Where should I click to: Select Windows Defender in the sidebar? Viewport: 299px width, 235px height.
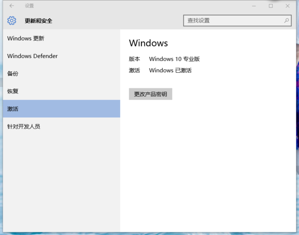(32, 56)
